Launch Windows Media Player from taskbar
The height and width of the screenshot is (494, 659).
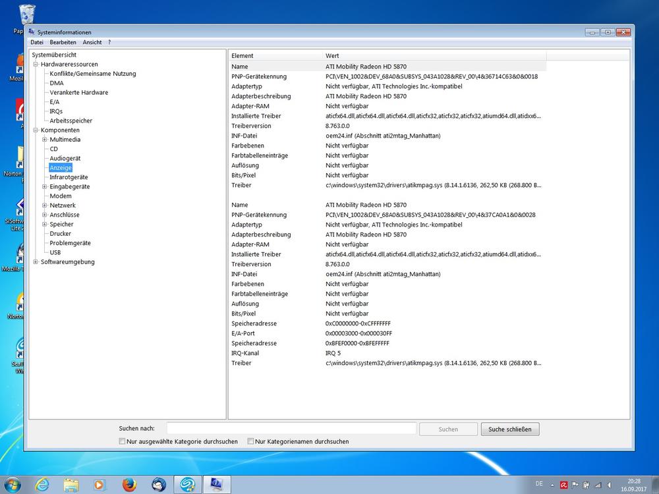click(100, 485)
